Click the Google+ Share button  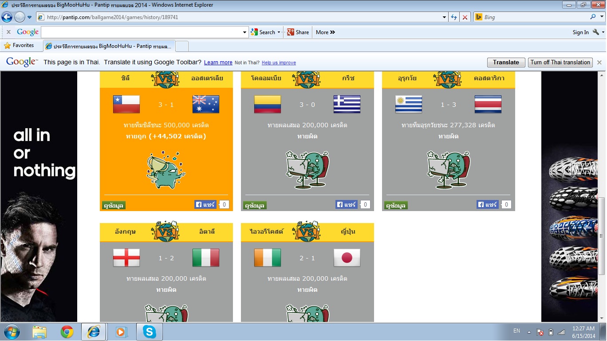click(298, 32)
